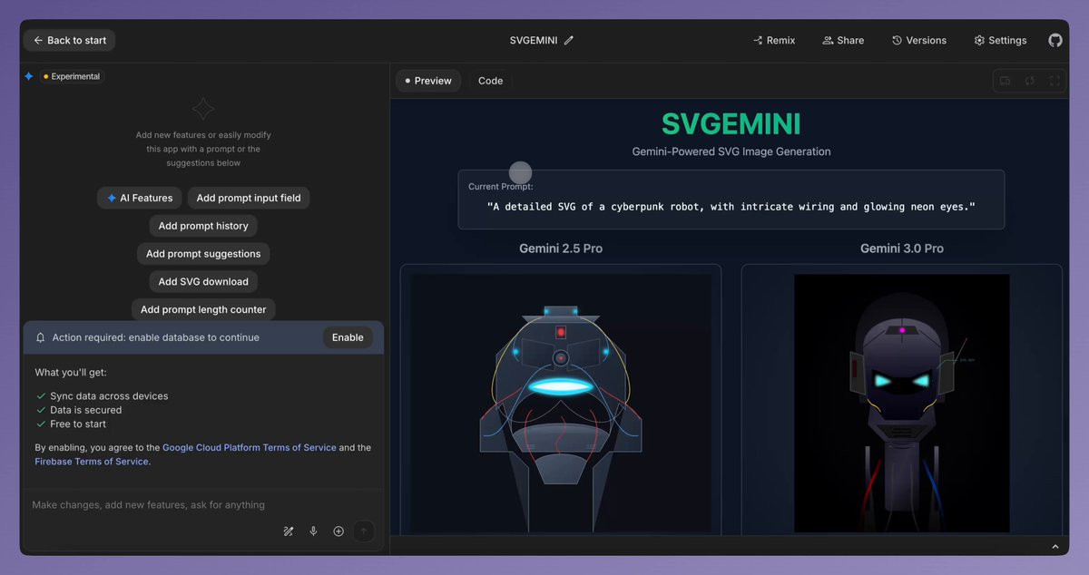Screen dimensions: 1089x575
Task: Click the cyberpunk robot prompt text
Action: pos(731,207)
